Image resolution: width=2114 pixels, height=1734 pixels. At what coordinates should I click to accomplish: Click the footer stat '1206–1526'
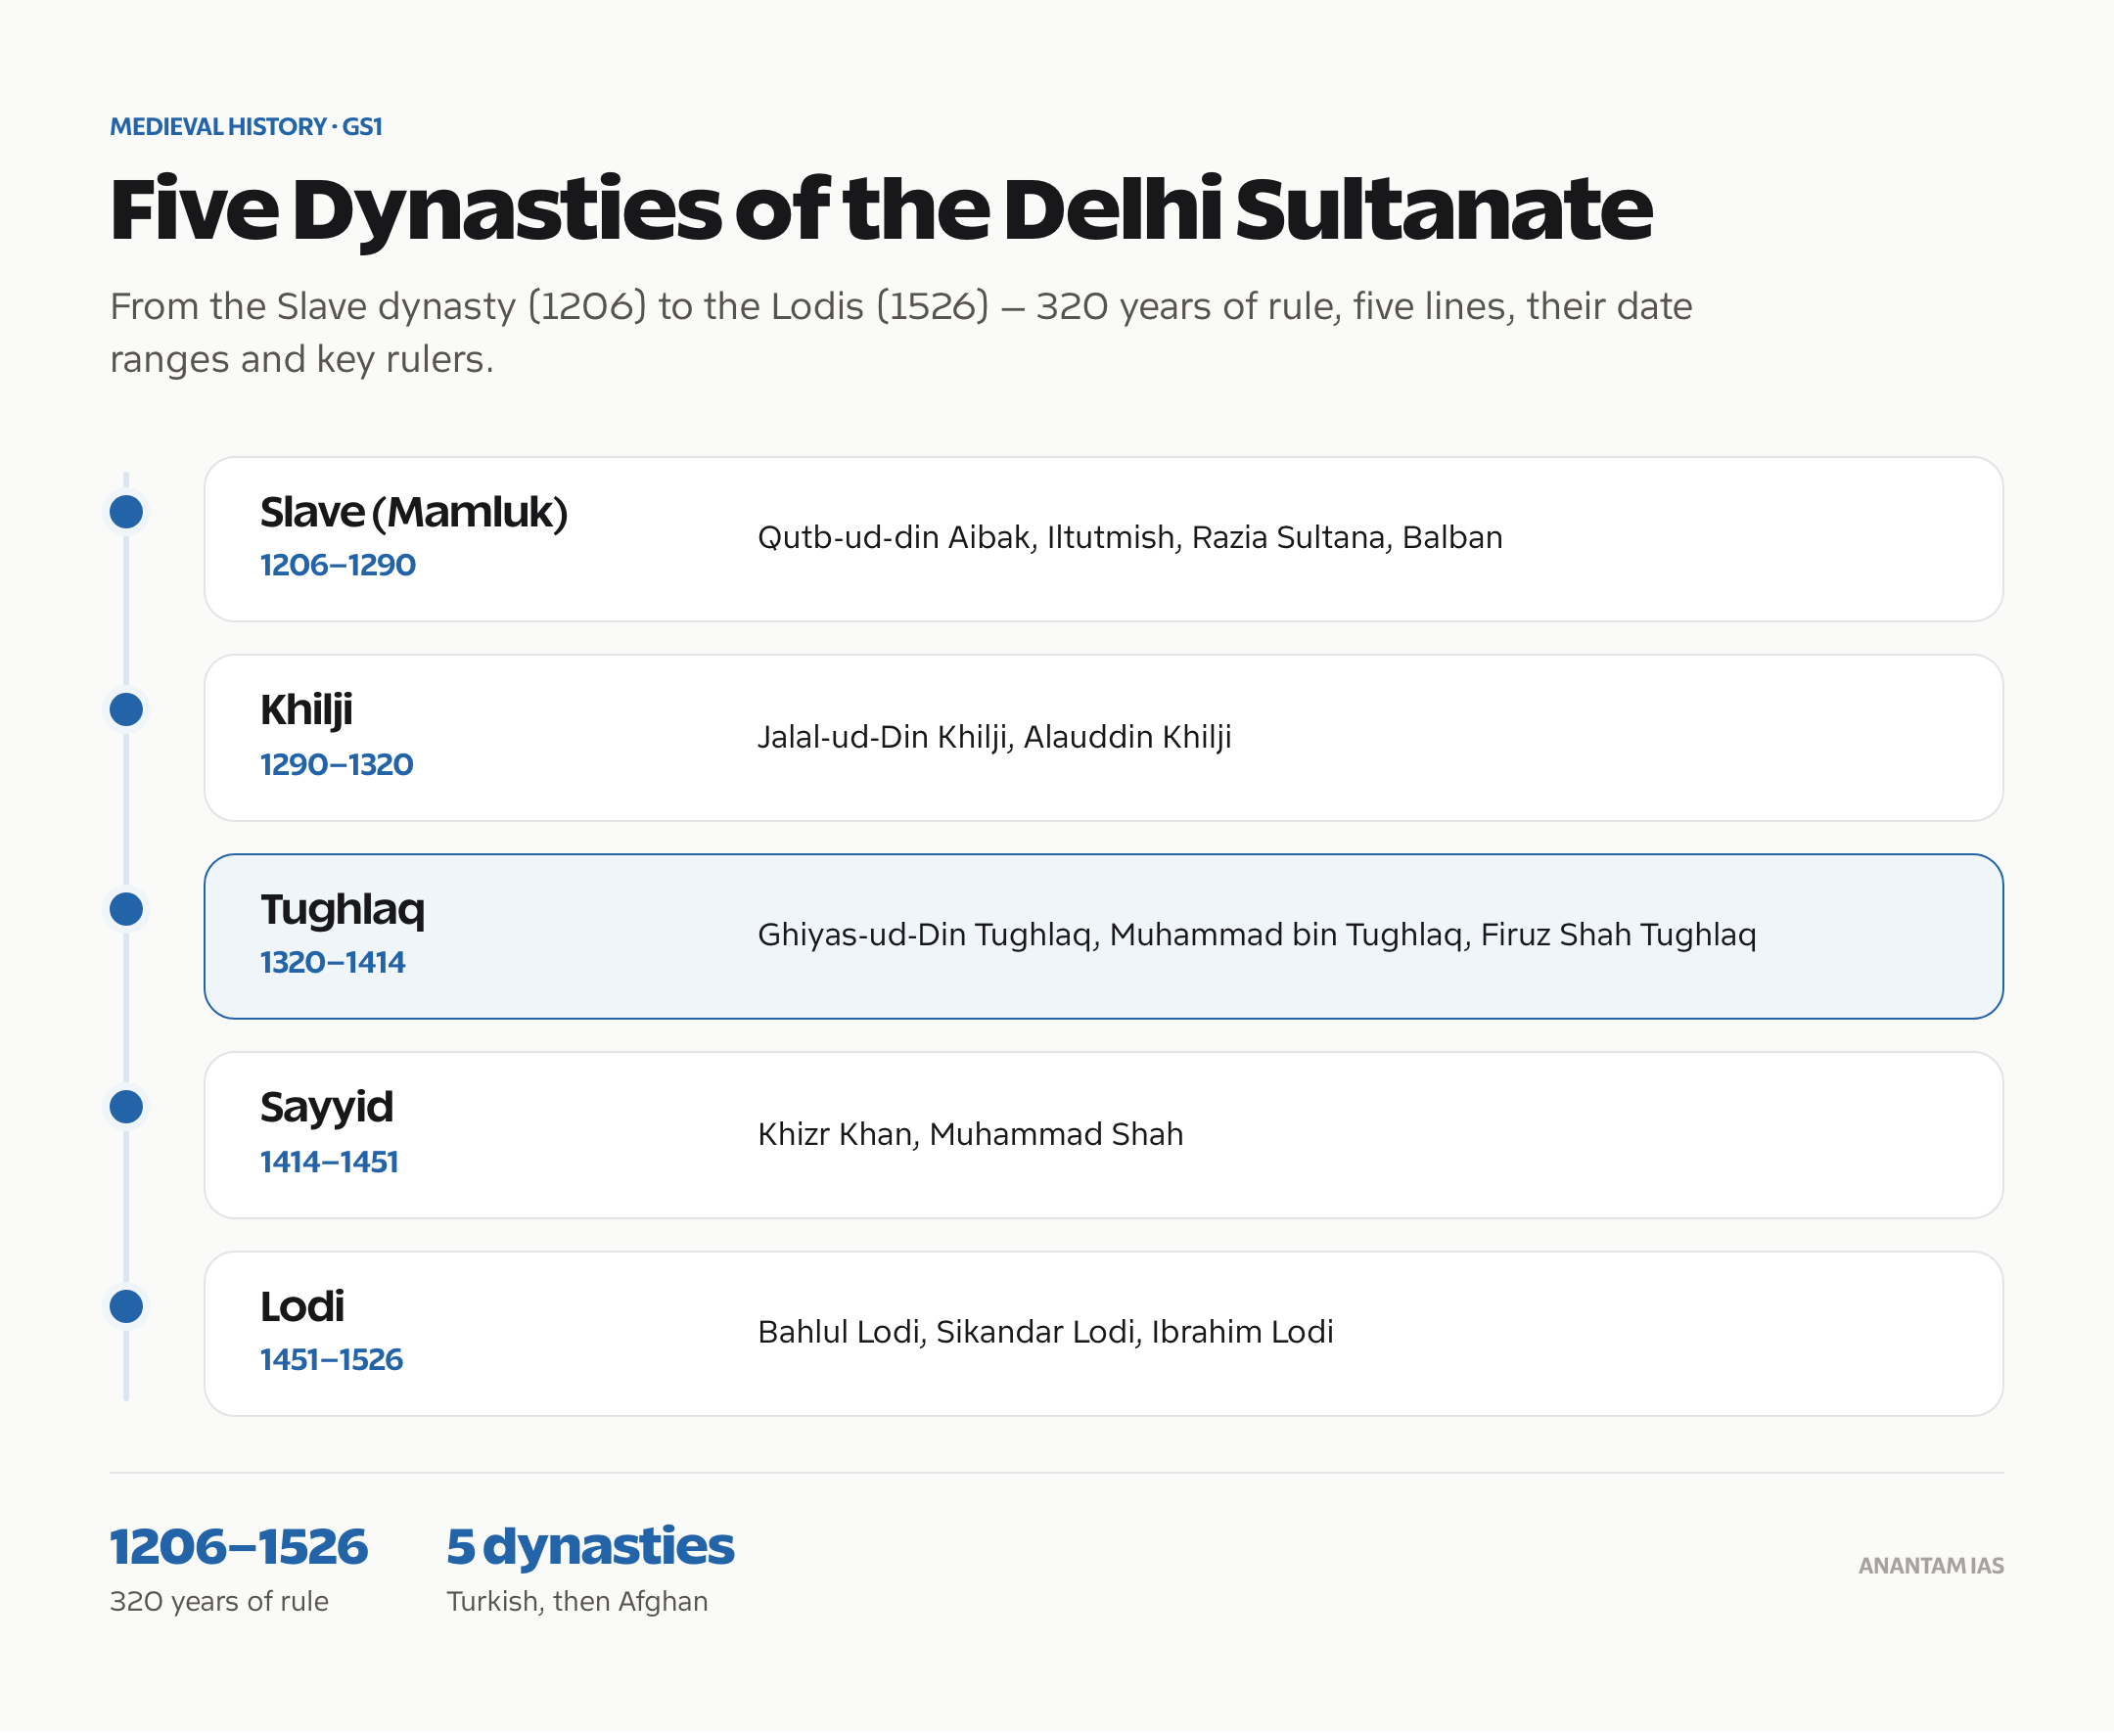[x=239, y=1547]
